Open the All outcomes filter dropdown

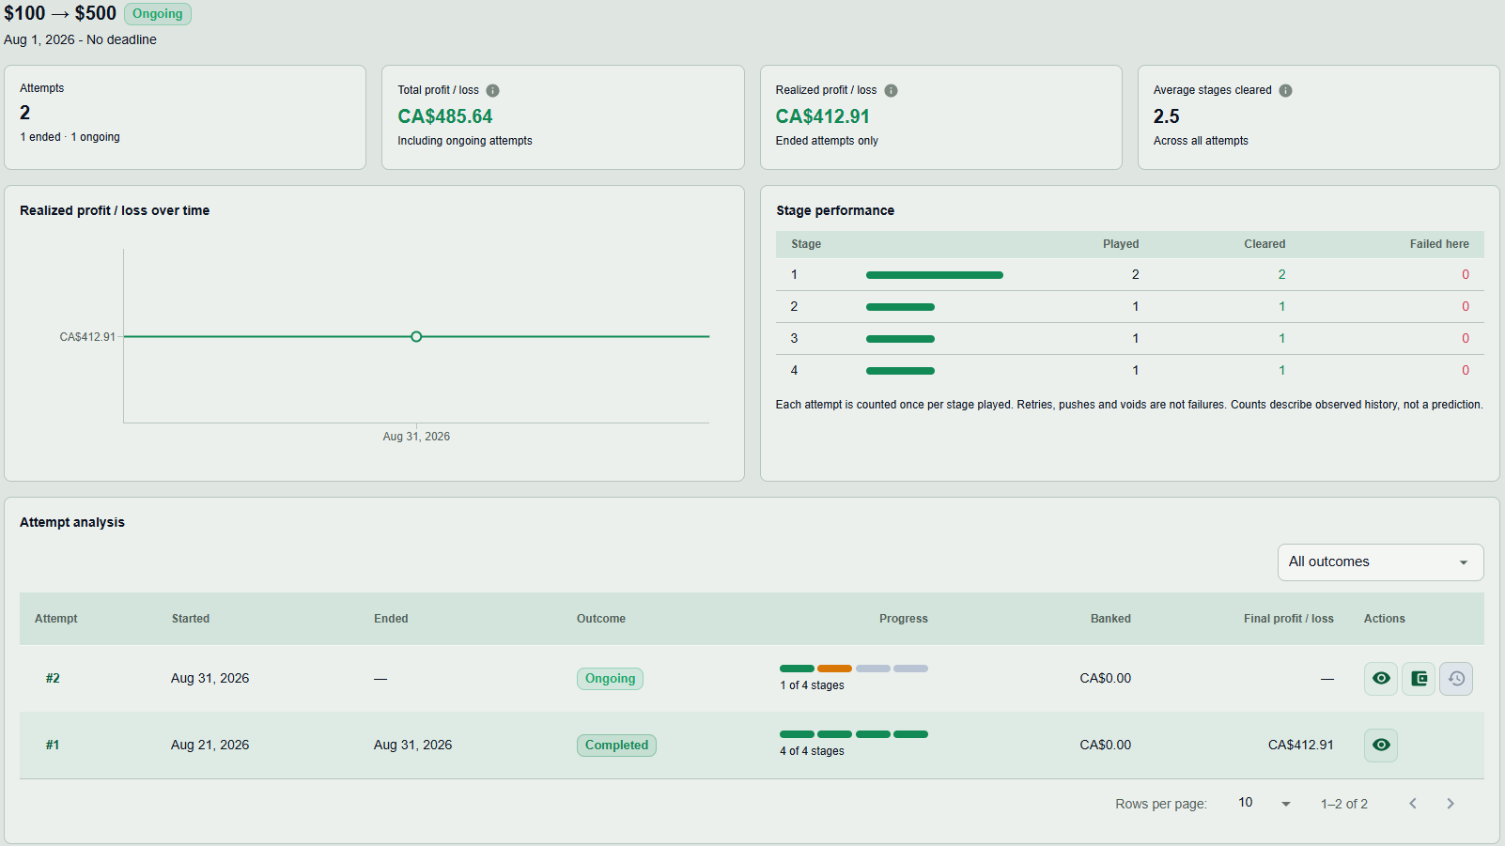point(1380,562)
